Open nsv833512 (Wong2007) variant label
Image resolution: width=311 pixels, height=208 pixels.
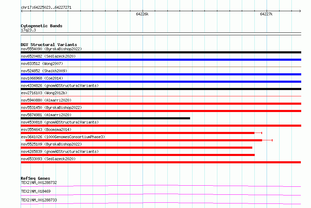click(x=42, y=64)
